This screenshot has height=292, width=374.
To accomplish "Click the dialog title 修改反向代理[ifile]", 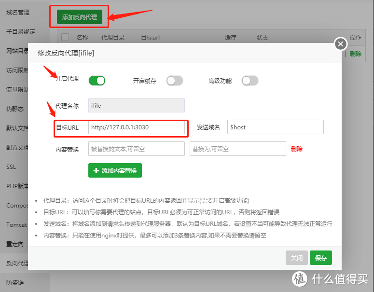I will 66,53.
